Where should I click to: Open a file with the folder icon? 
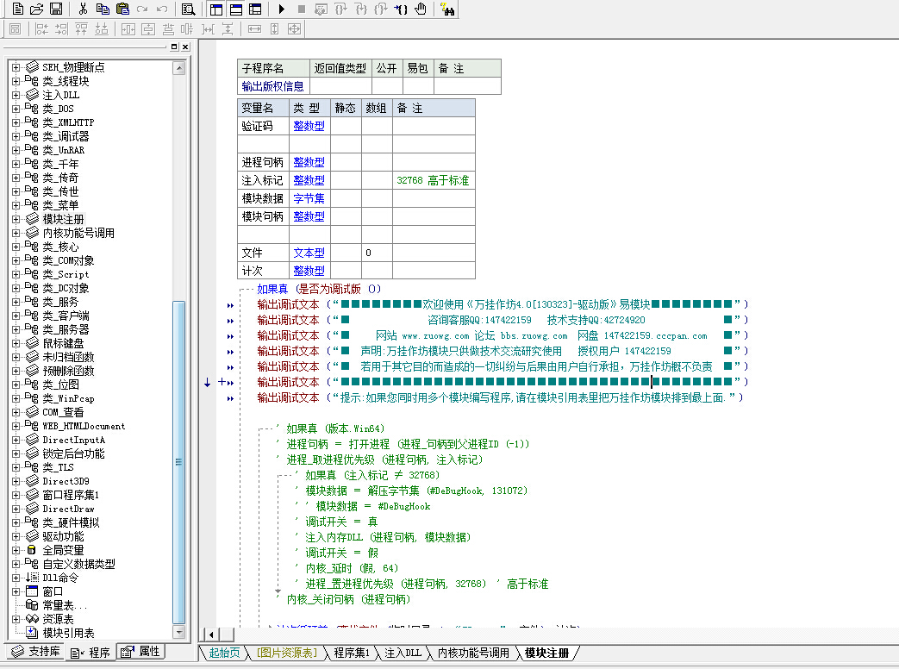[36, 9]
